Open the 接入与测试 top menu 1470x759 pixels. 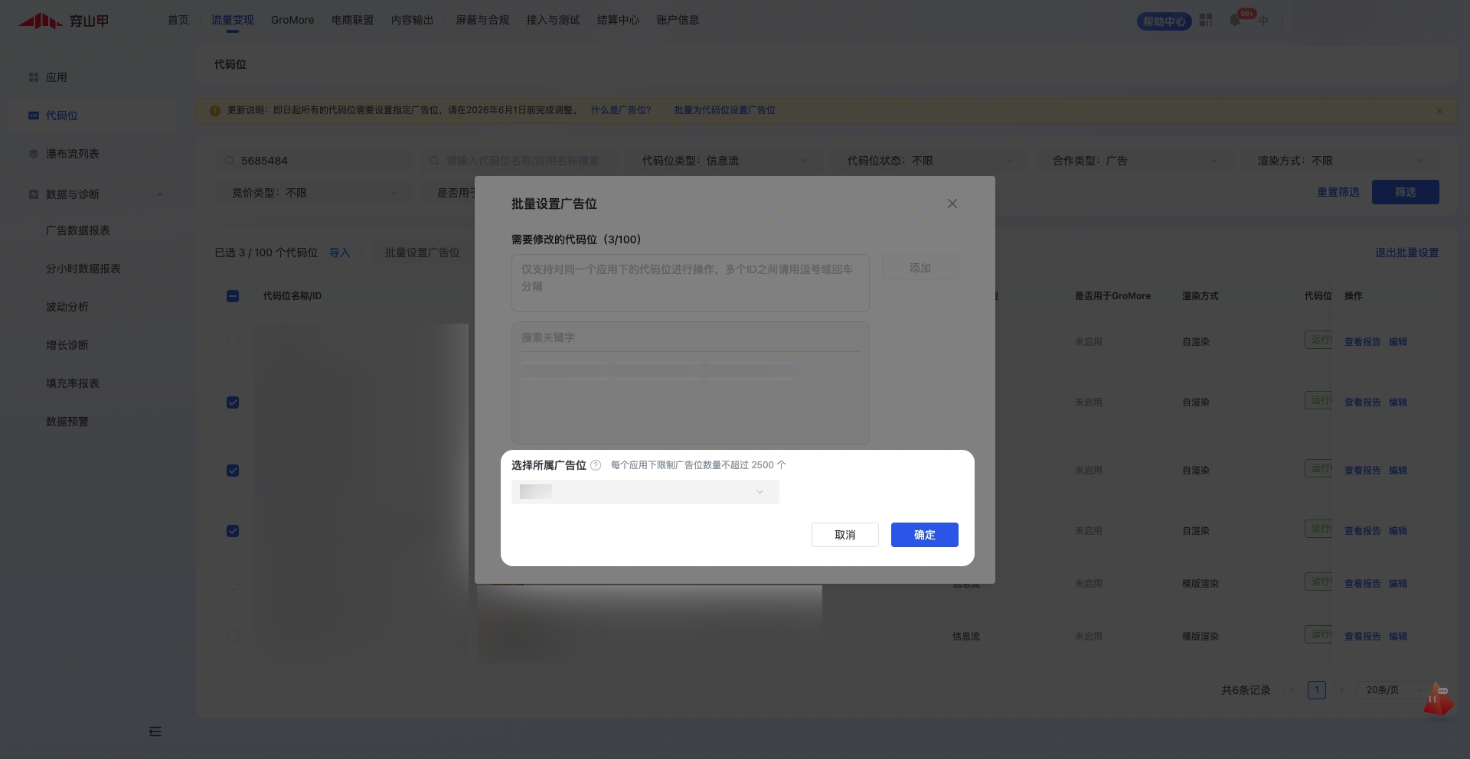[553, 20]
